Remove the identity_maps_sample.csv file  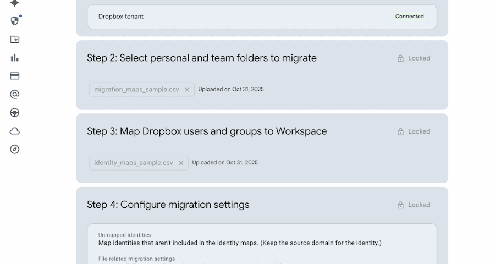coord(181,163)
